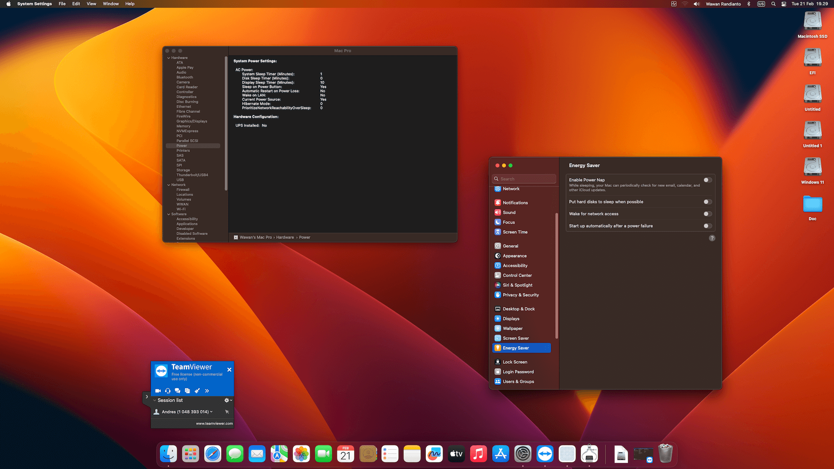
Task: Open Spotlight search in the menu bar
Action: [773, 4]
